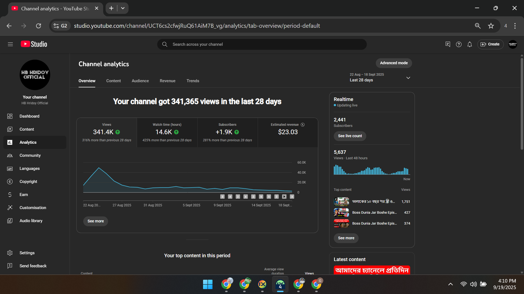
Task: Select the Watch time (hours) metric card
Action: (167, 132)
